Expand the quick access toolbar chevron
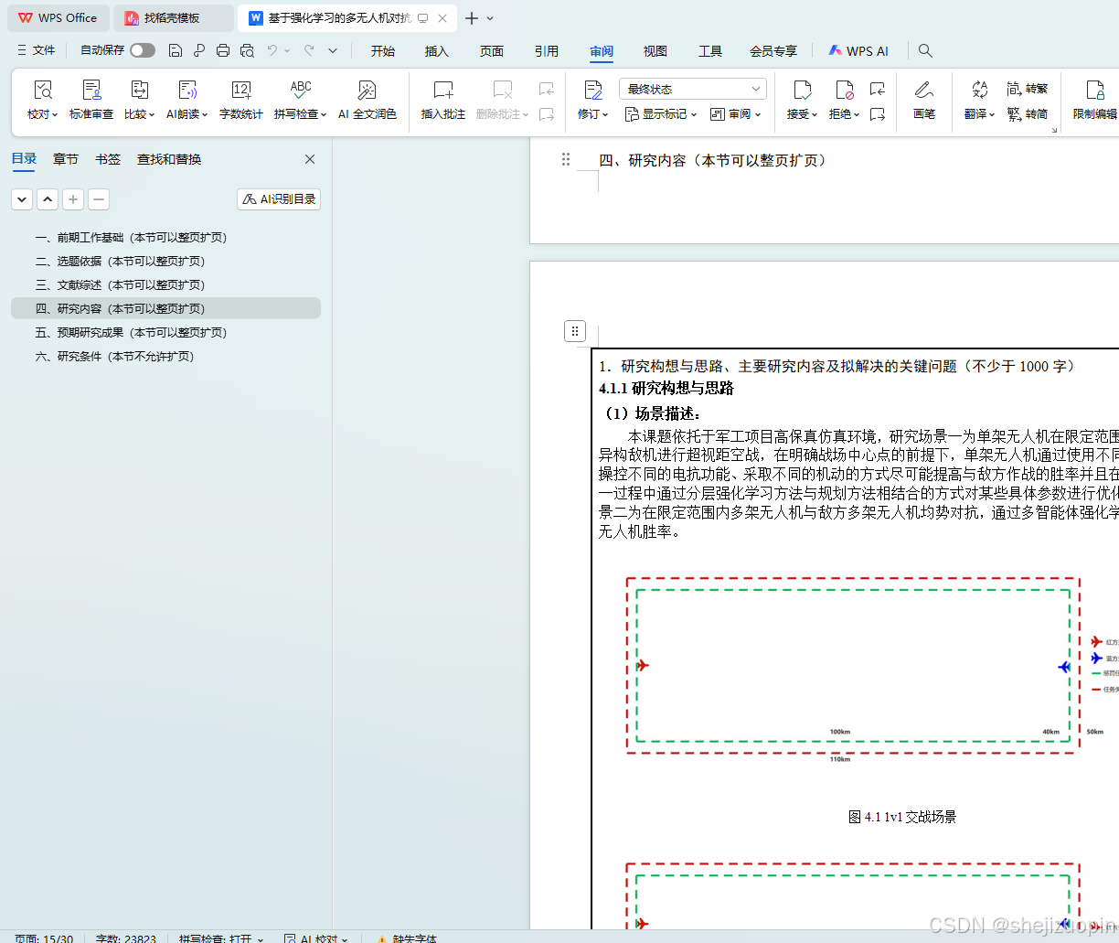Viewport: 1119px width, 943px height. (x=333, y=50)
